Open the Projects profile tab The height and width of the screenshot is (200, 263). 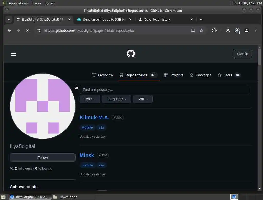[174, 75]
